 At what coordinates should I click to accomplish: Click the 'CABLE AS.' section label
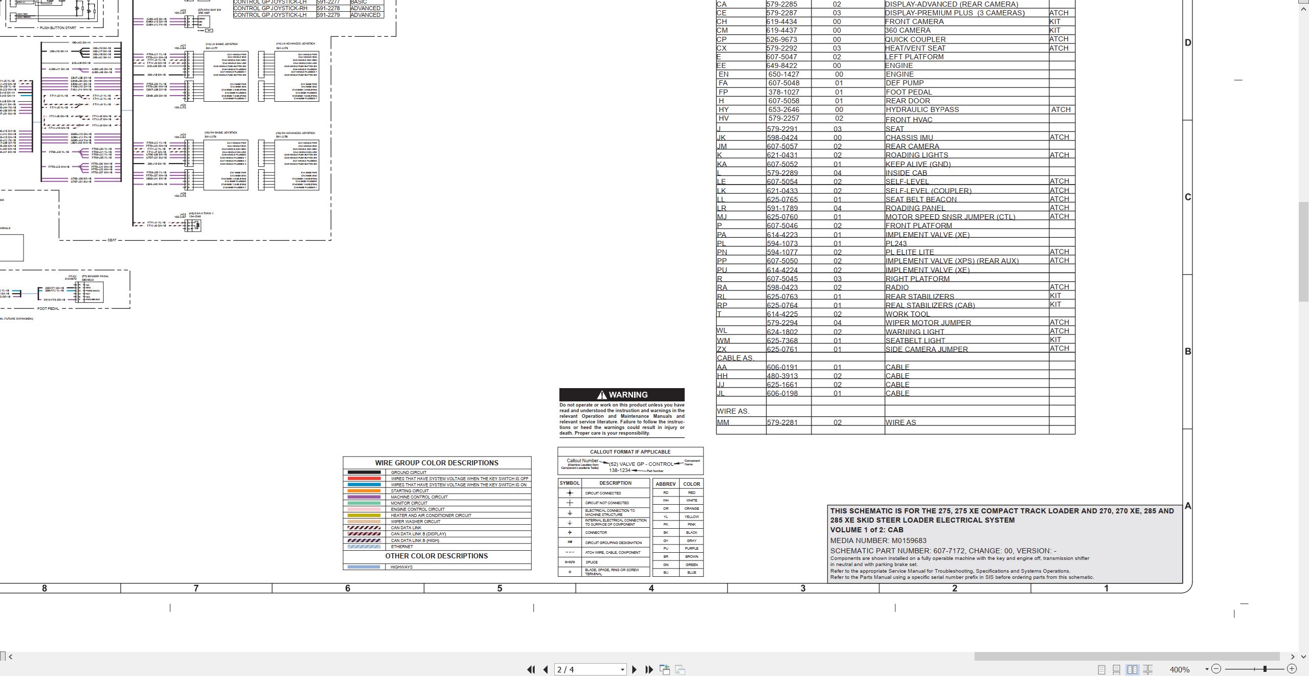(x=735, y=358)
